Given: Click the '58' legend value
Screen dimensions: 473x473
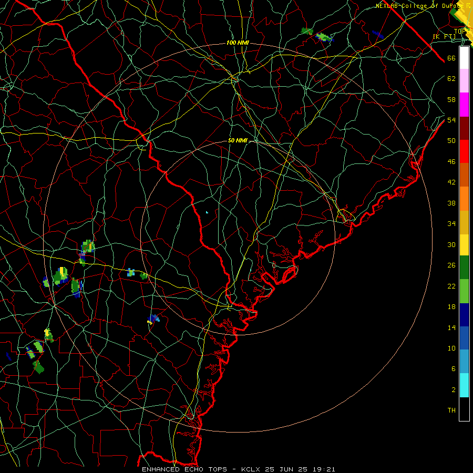Looking at the screenshot, I should click(x=451, y=99).
